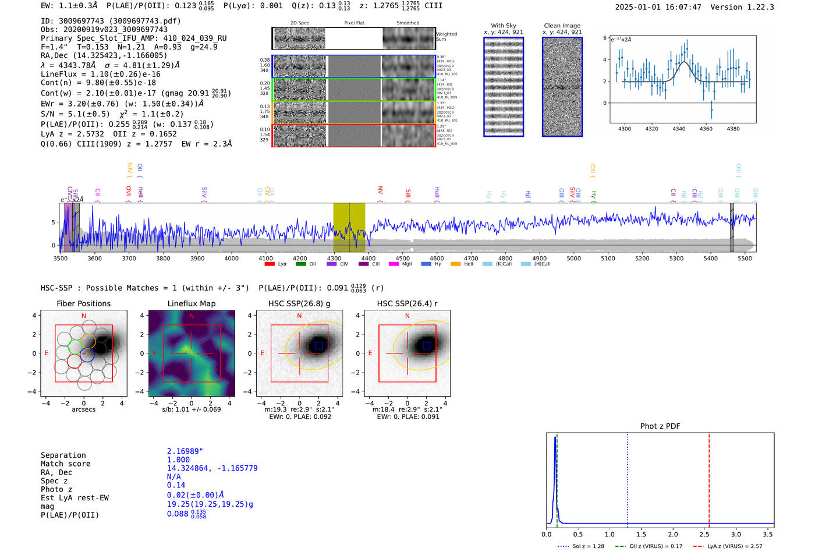Click the magenta MgII legend swatch

click(394, 264)
